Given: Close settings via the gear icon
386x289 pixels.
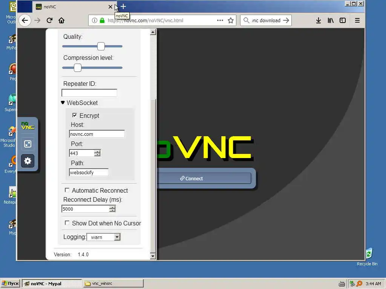Looking at the screenshot, I should tap(28, 161).
